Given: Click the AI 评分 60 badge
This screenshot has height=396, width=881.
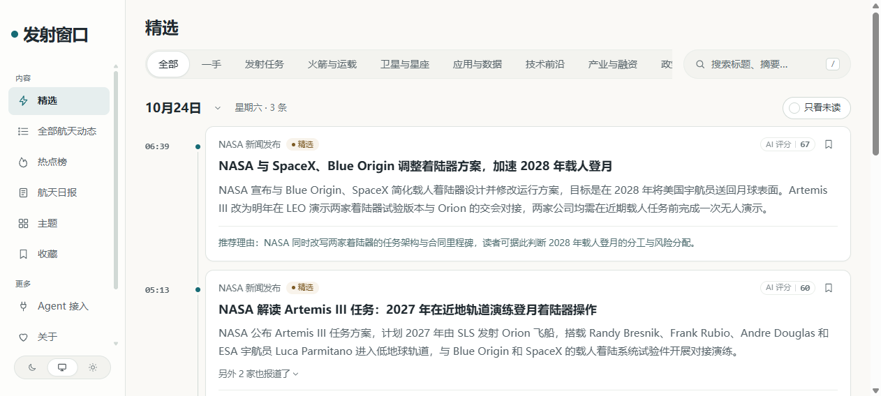Looking at the screenshot, I should pos(787,288).
